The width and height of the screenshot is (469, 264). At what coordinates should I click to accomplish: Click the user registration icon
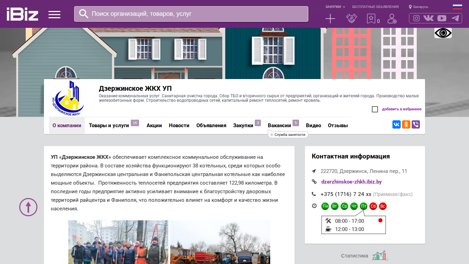pos(392,19)
